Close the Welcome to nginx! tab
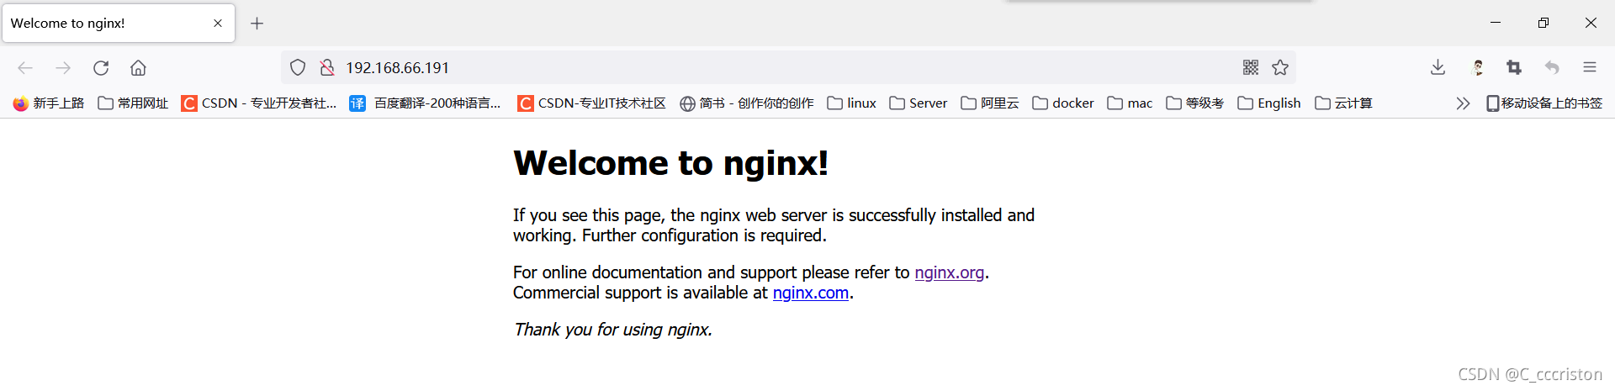The height and width of the screenshot is (391, 1615). point(218,24)
